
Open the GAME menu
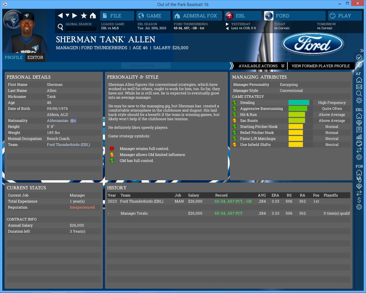[153, 16]
